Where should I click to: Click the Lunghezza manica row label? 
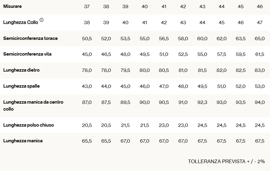pos(23,141)
